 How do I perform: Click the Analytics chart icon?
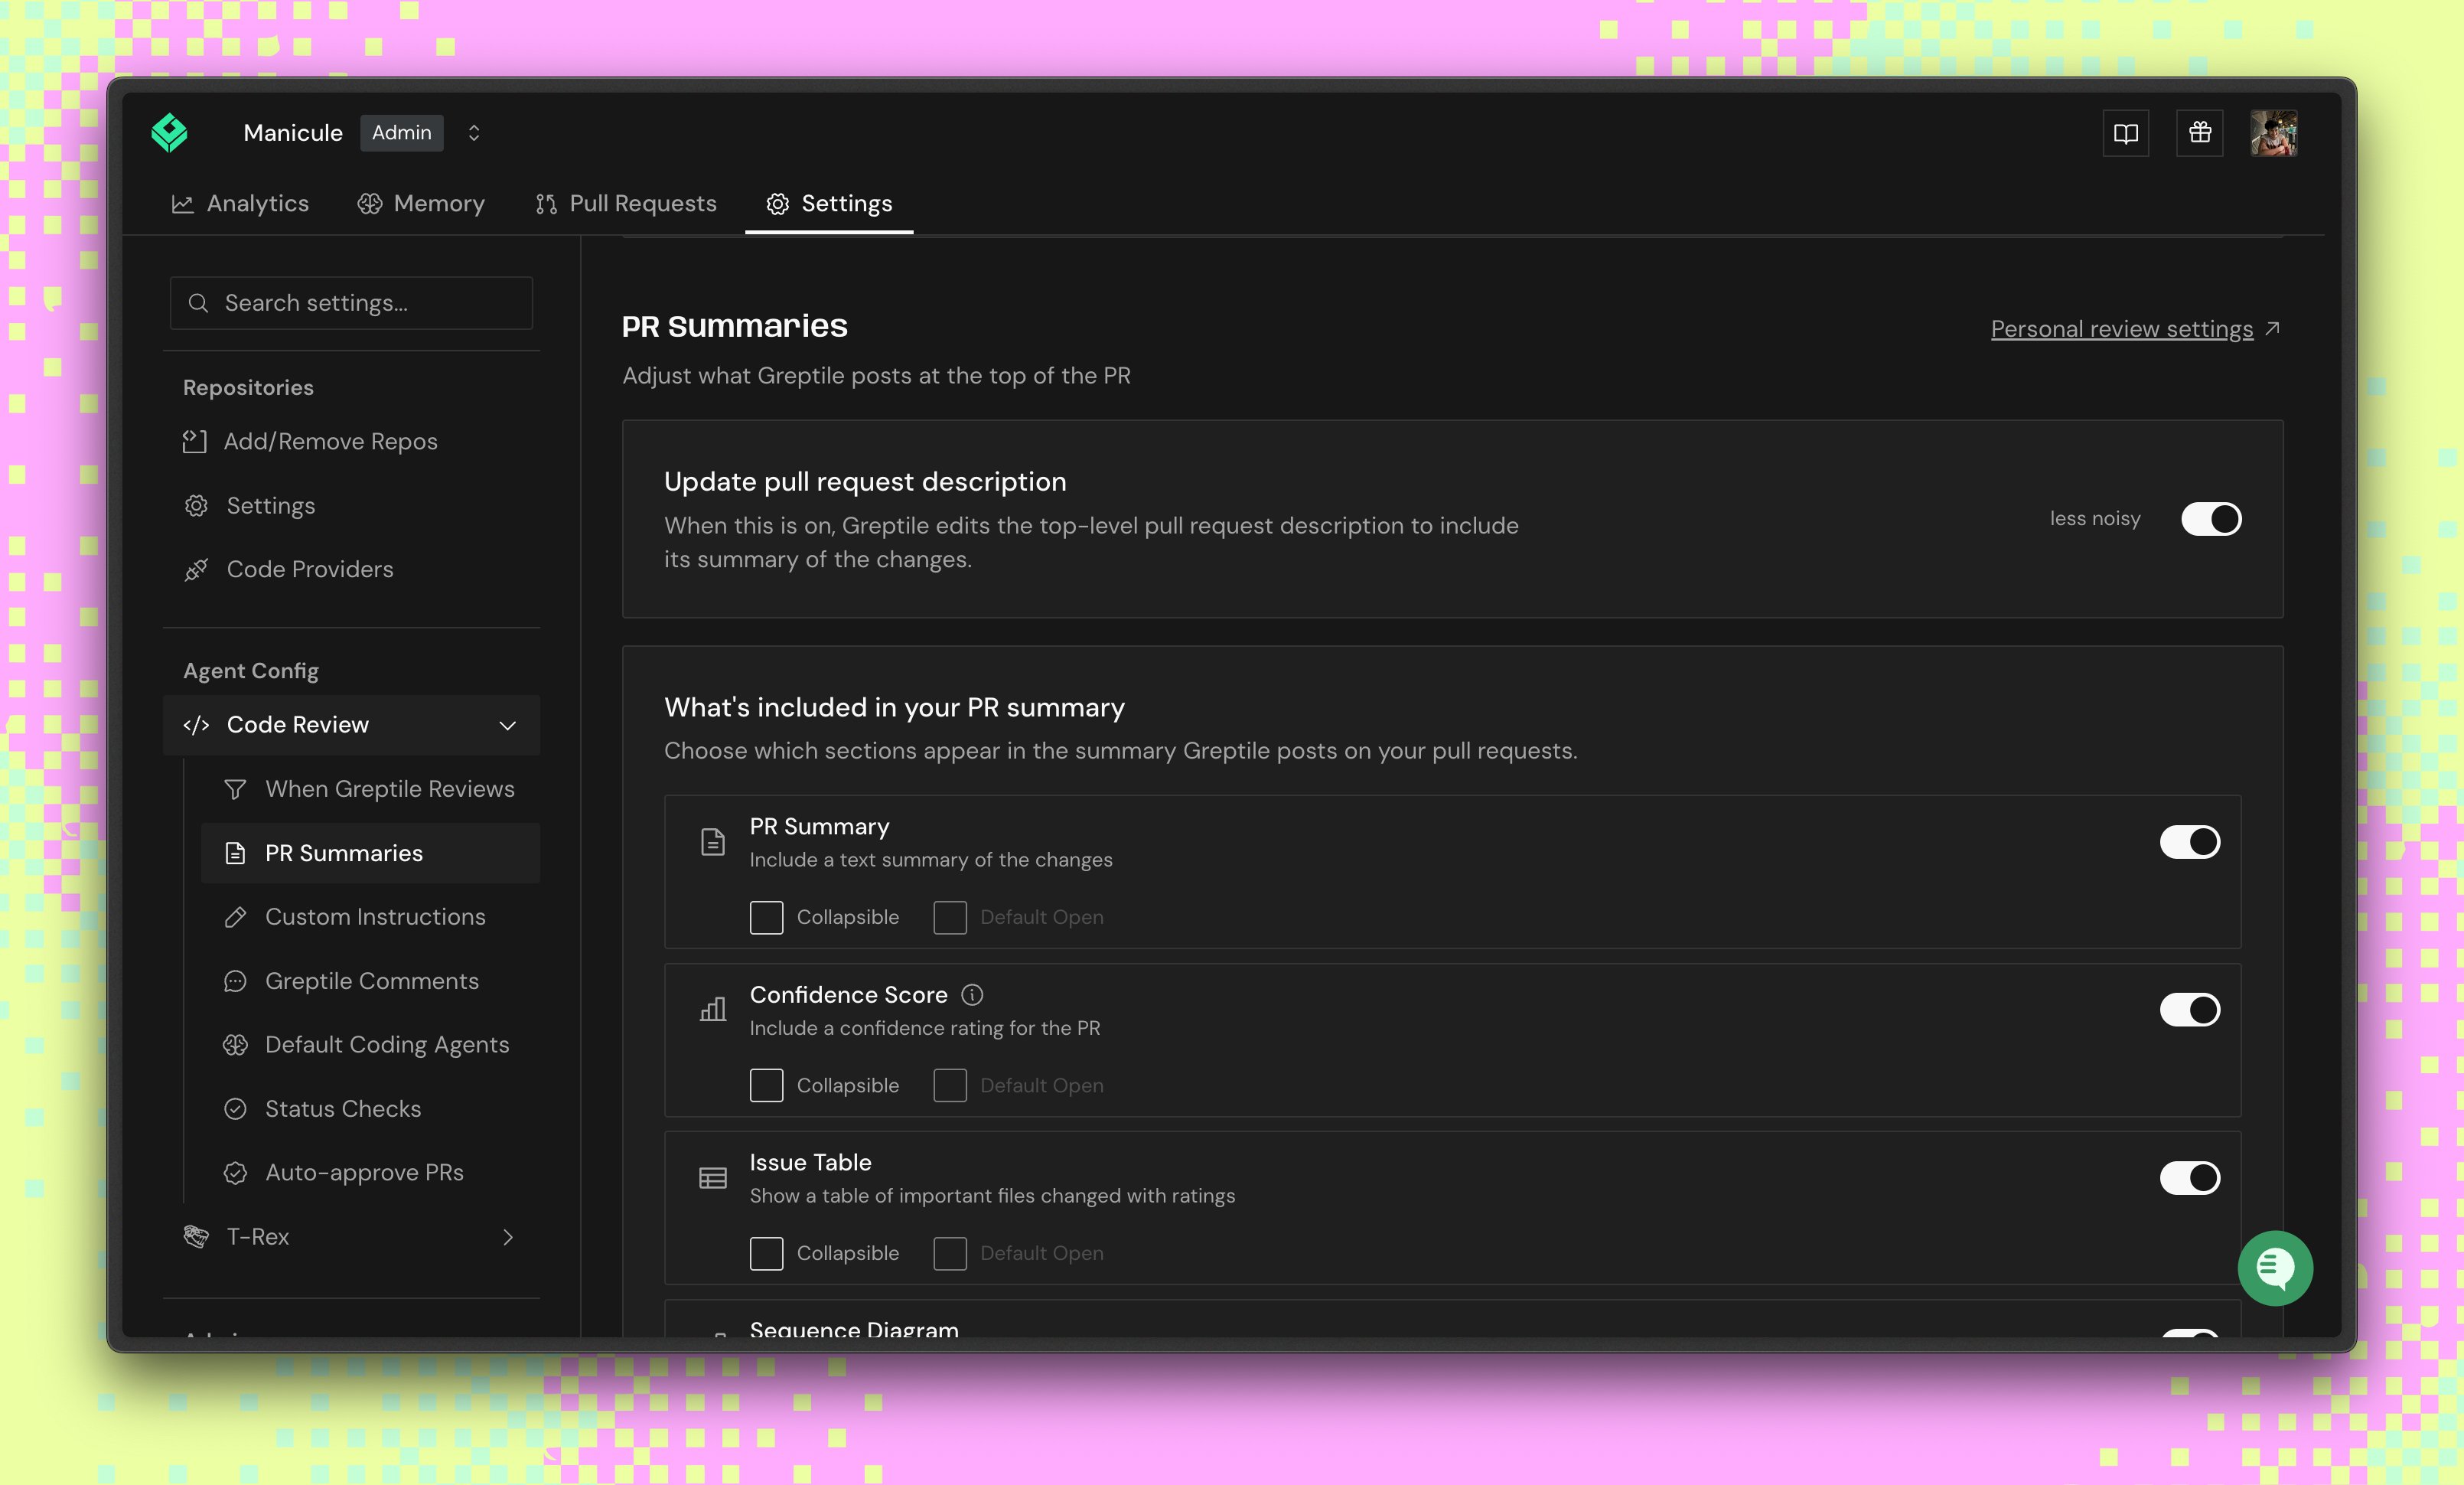point(182,204)
